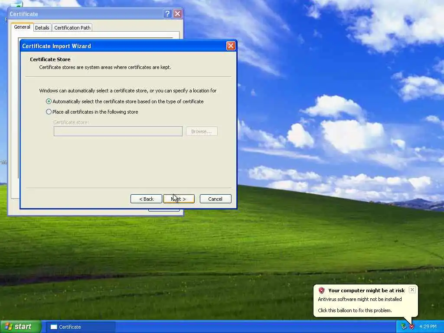Click the help question mark in Certificate window
This screenshot has width=444, height=333.
[167, 13]
